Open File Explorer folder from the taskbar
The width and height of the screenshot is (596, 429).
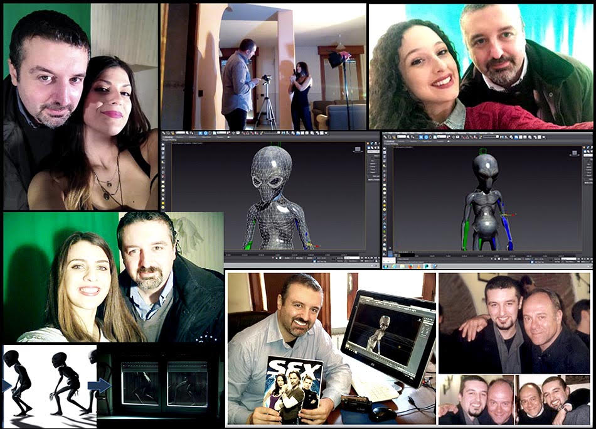click(x=402, y=266)
